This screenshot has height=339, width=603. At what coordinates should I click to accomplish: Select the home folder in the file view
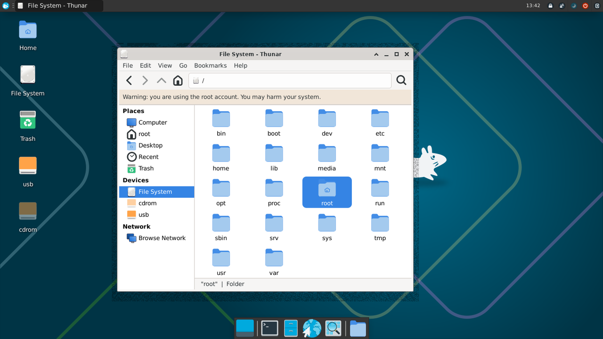point(221,153)
